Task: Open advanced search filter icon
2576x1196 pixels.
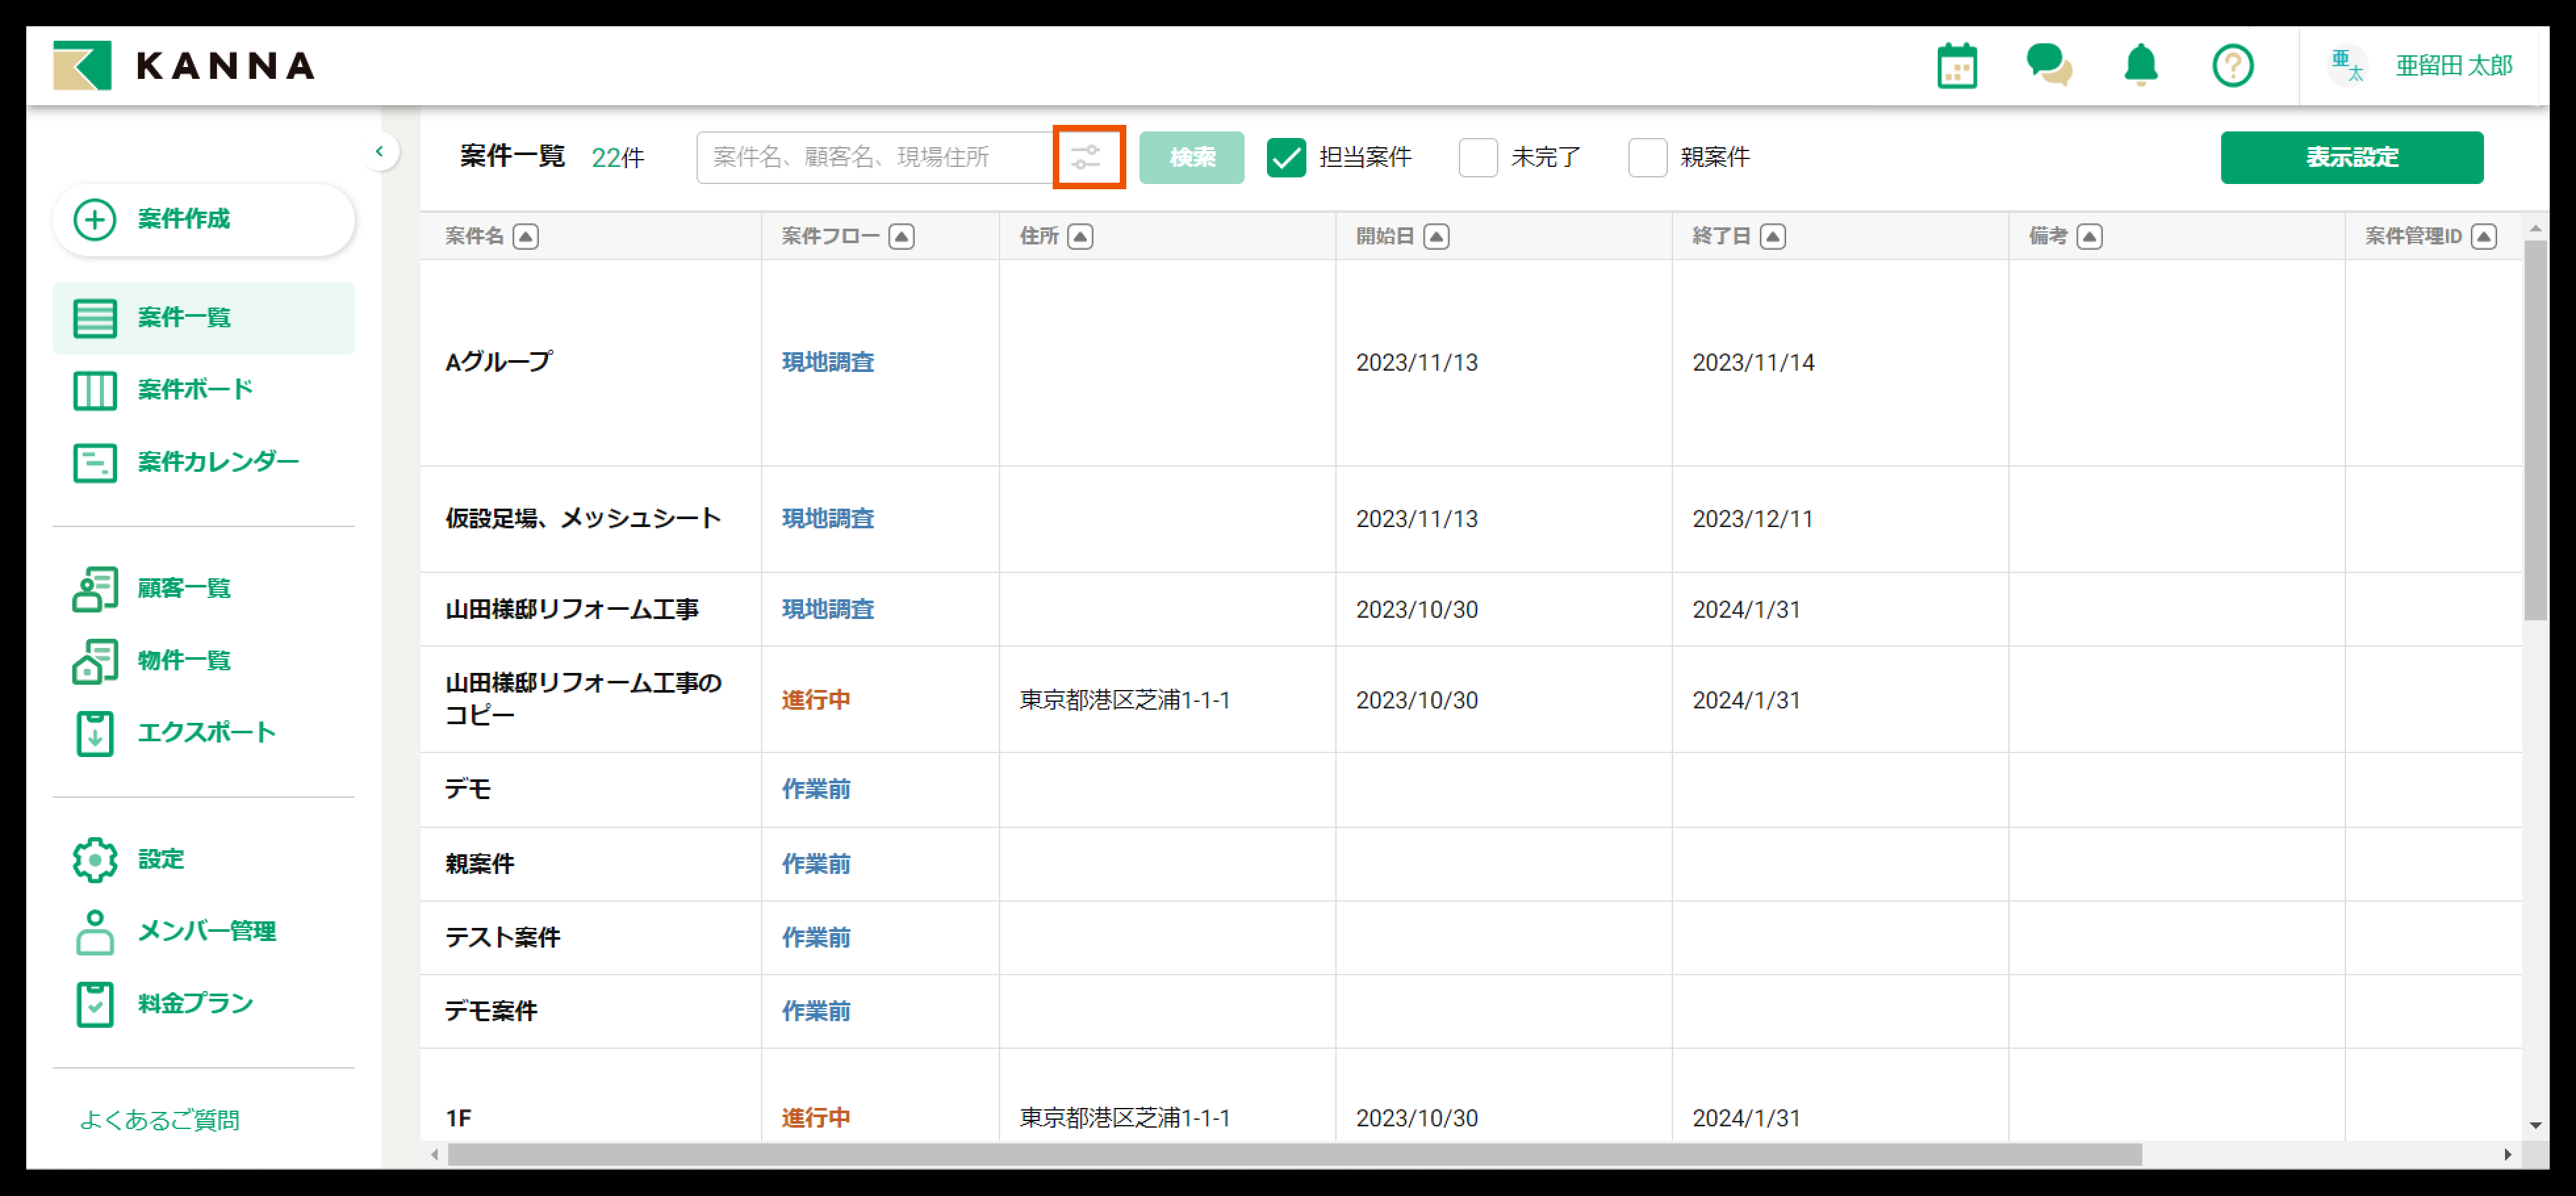Action: click(x=1087, y=157)
